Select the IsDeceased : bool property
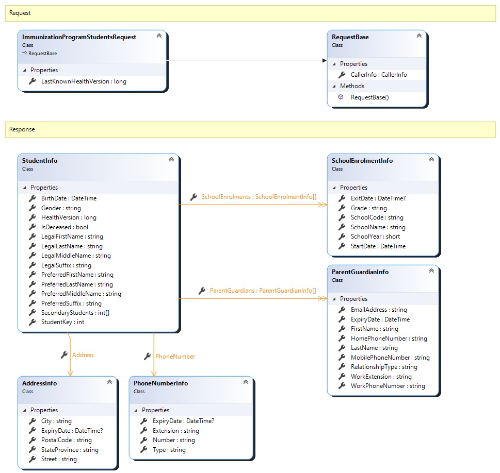 click(x=64, y=227)
